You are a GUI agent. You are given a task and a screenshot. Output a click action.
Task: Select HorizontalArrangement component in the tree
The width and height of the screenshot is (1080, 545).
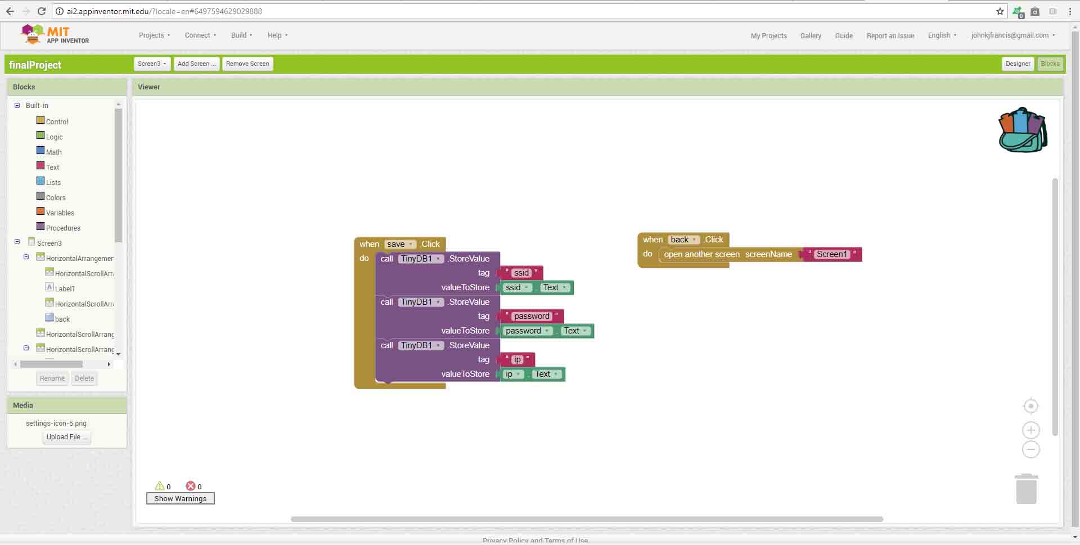(x=79, y=258)
